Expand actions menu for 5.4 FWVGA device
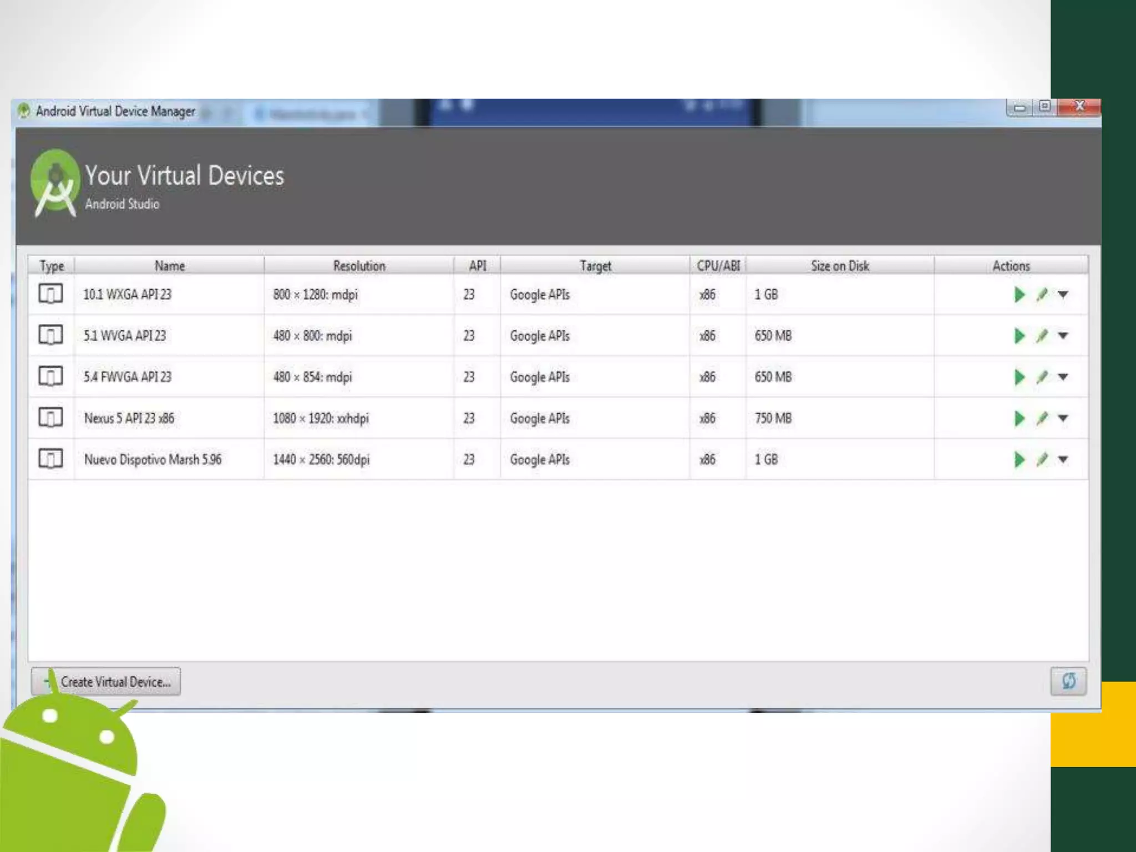Viewport: 1136px width, 852px height. tap(1063, 377)
